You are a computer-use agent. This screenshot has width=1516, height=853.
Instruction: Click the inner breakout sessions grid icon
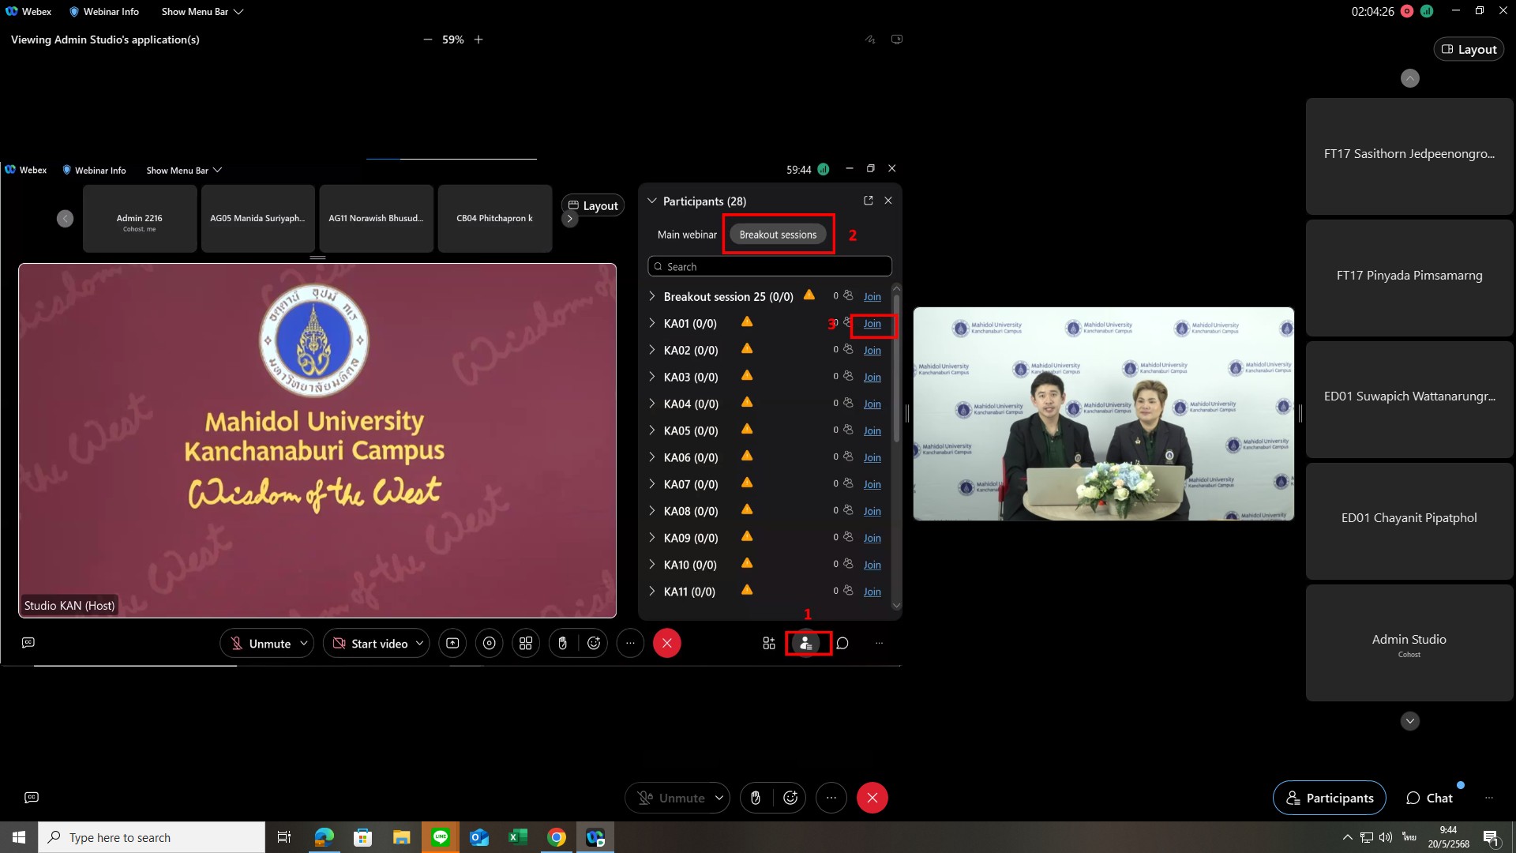click(x=526, y=644)
